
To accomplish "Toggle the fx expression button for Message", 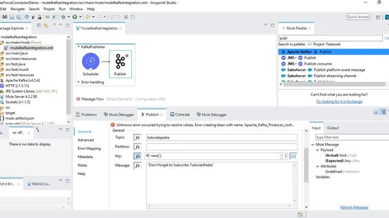I will point(137,165).
